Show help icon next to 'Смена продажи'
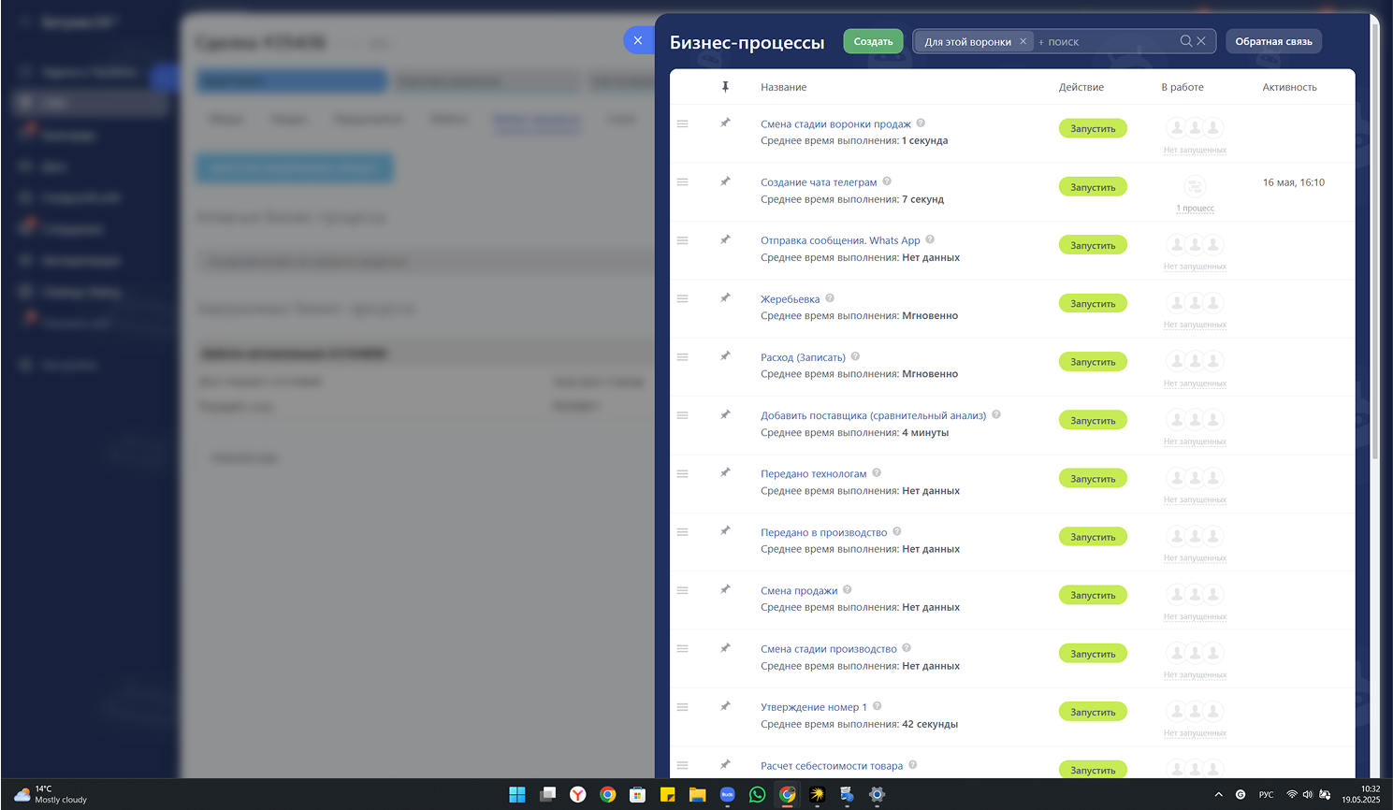1393x810 pixels. click(x=847, y=589)
